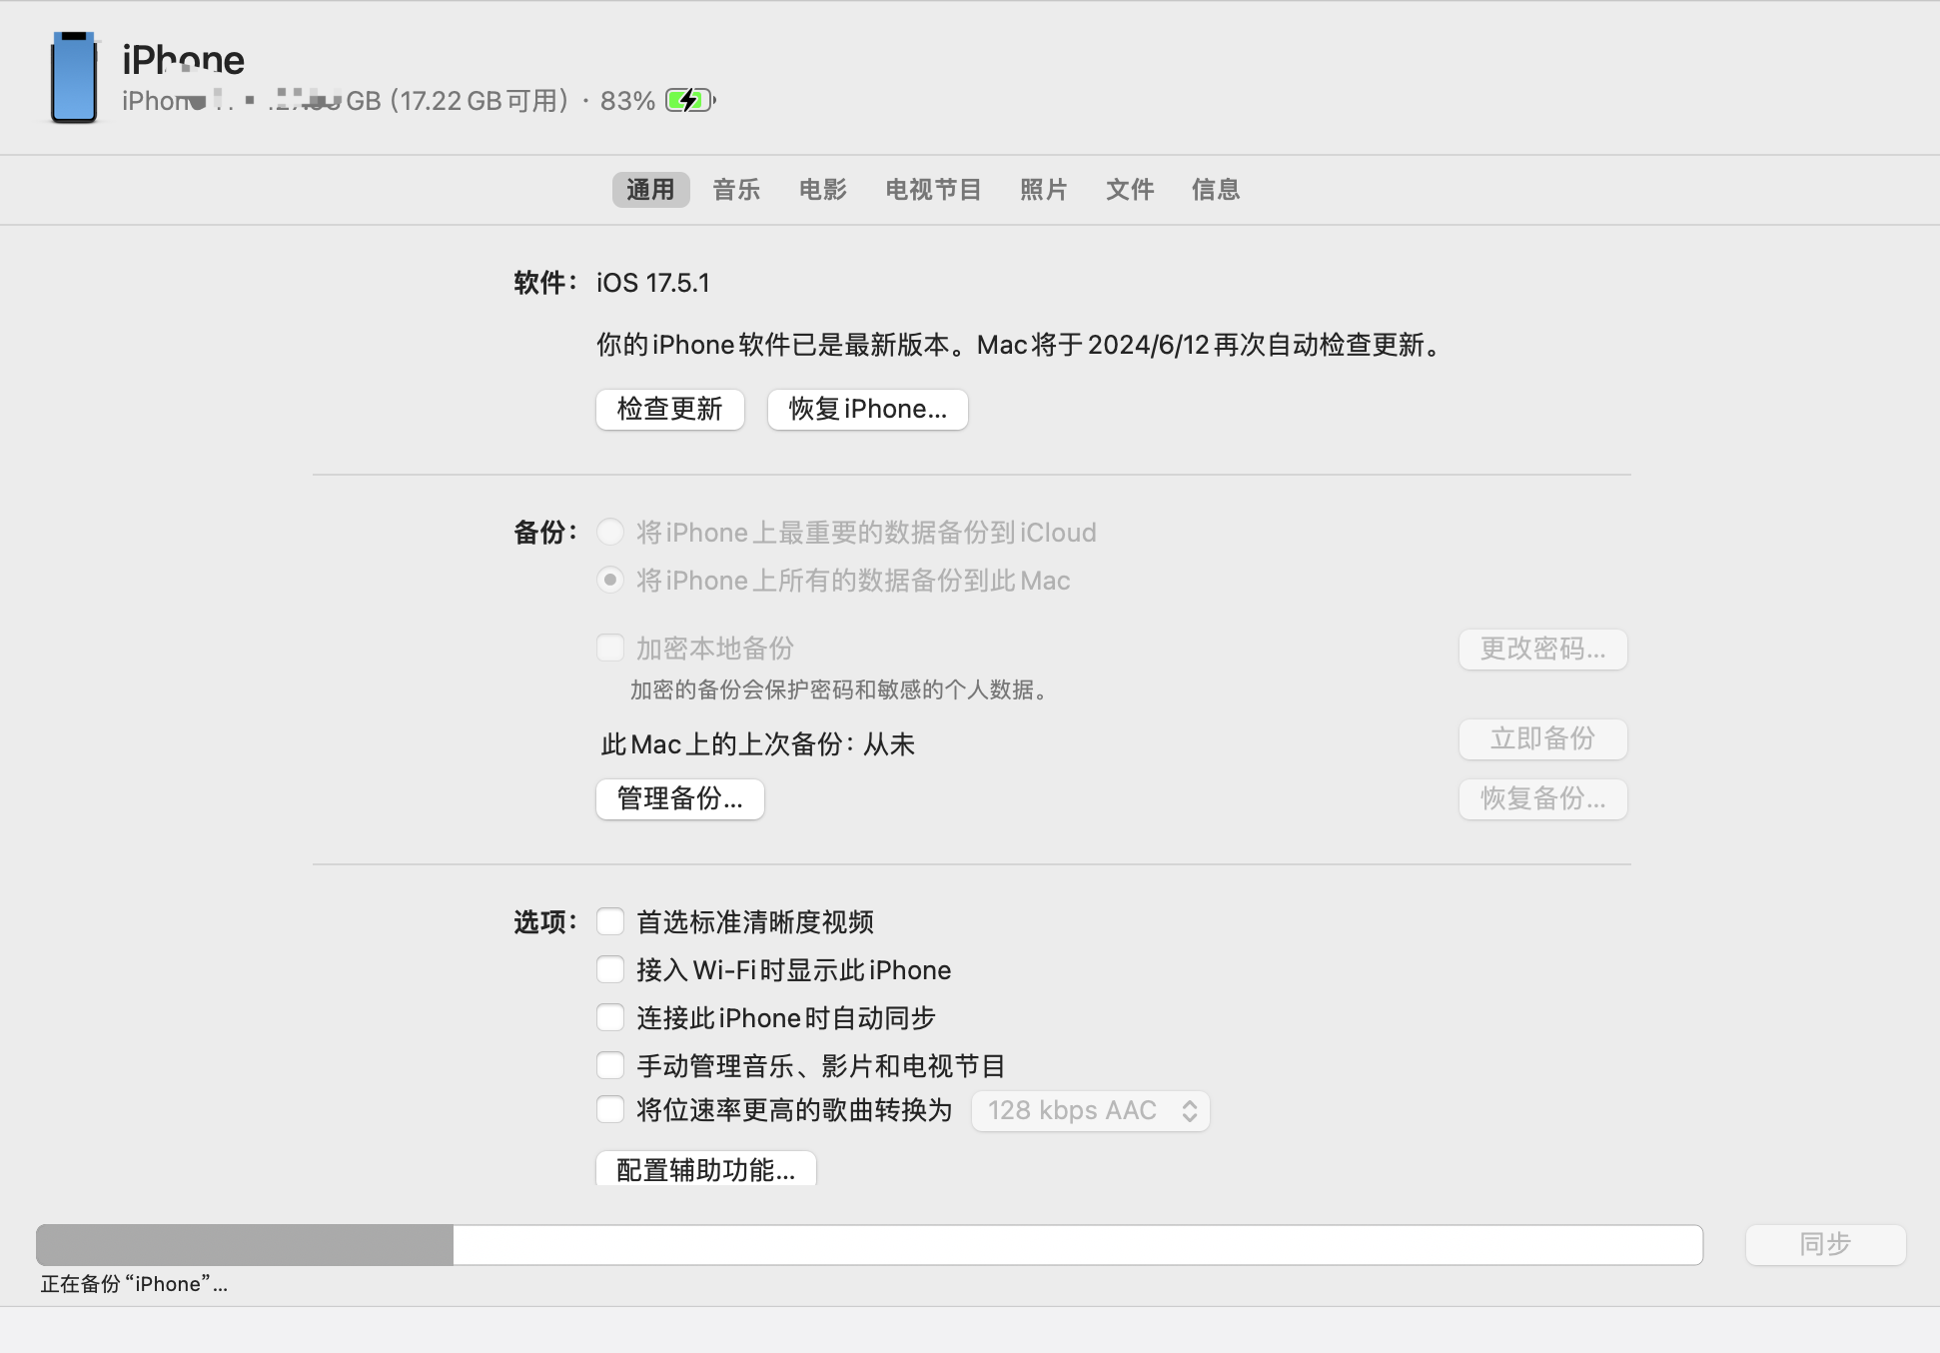The width and height of the screenshot is (1940, 1353).
Task: Open 管理备份... dialog
Action: coord(679,799)
